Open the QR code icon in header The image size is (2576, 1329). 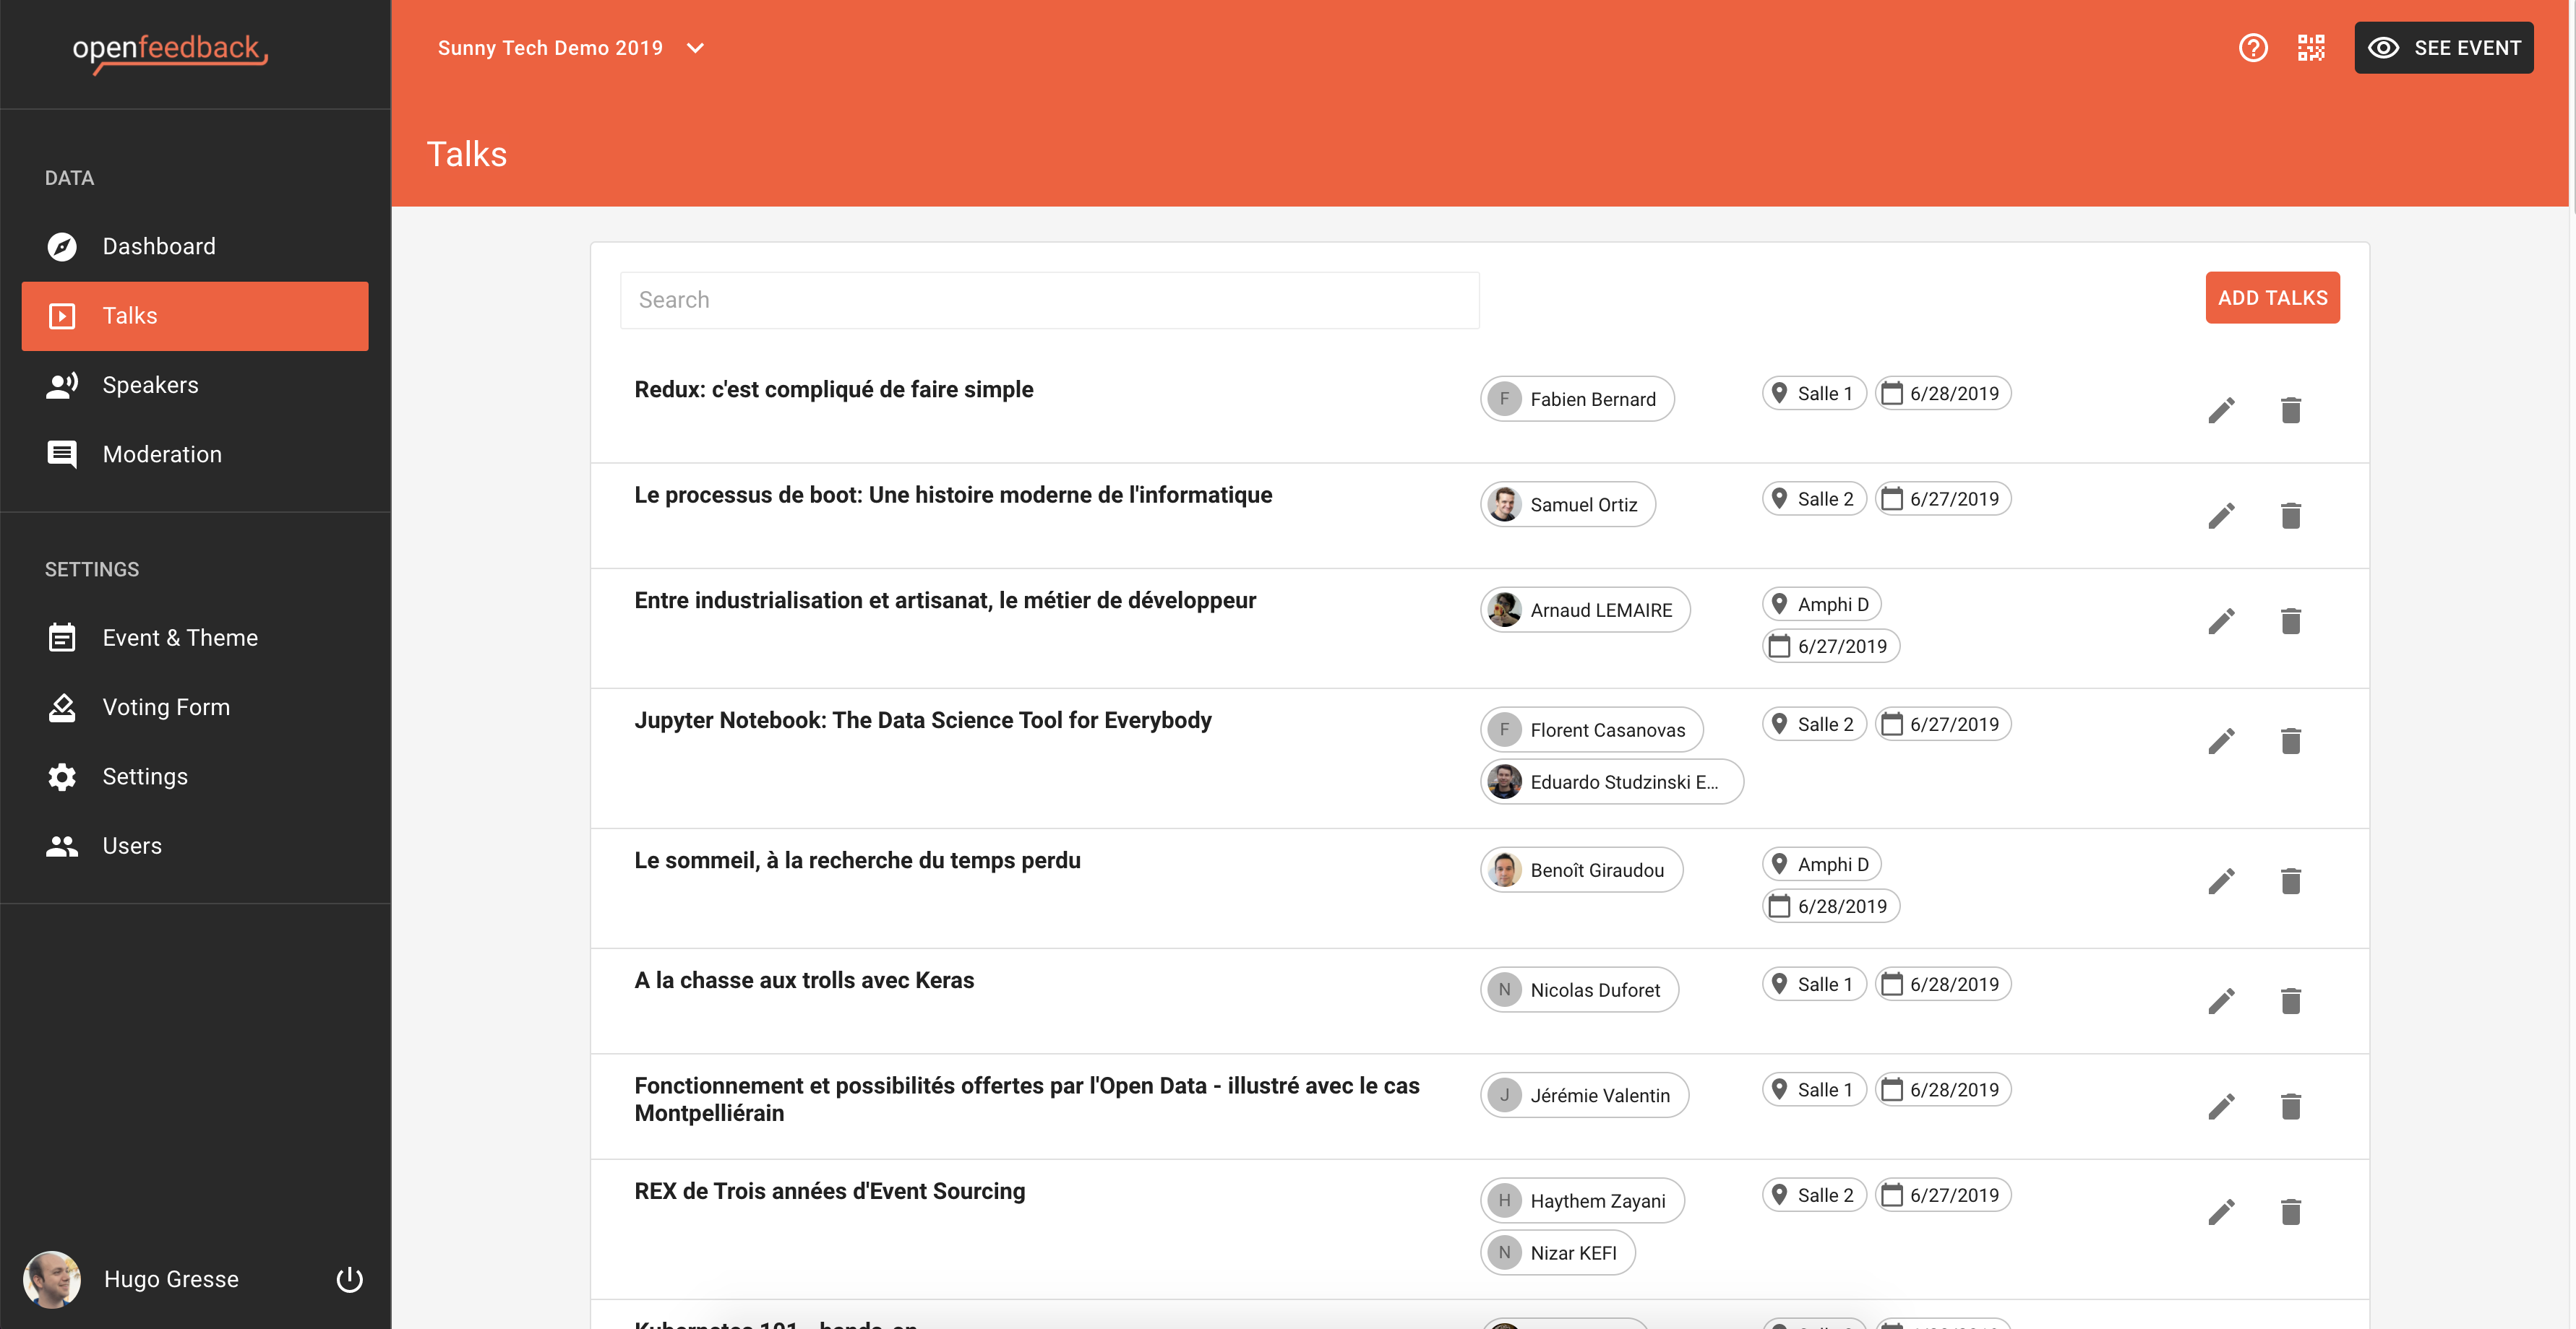tap(2311, 48)
